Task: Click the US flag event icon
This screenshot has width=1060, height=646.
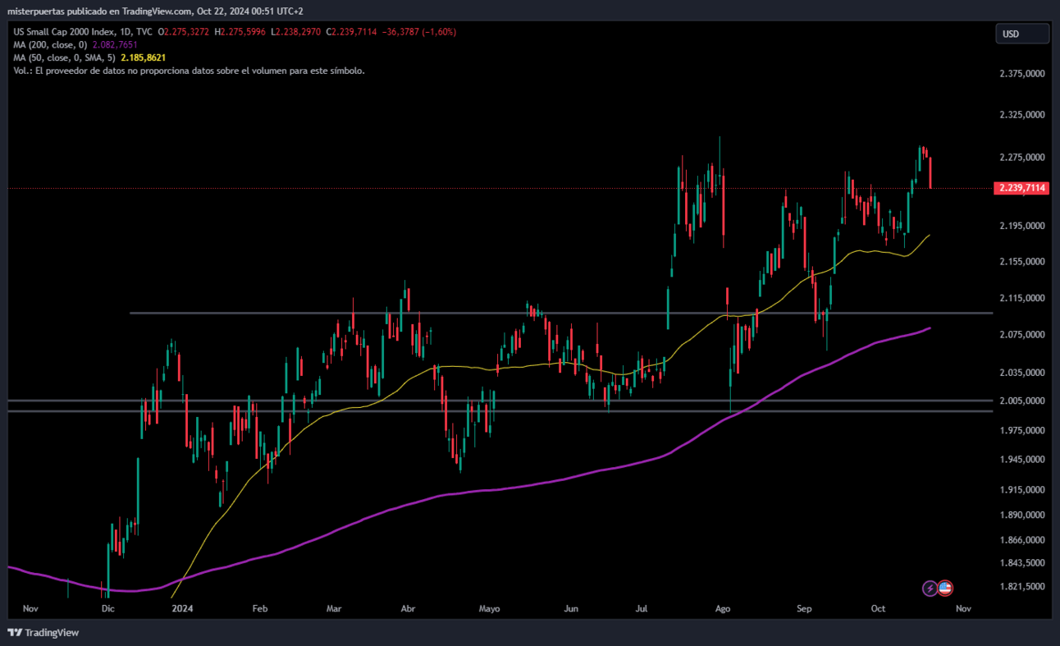Action: 945,588
